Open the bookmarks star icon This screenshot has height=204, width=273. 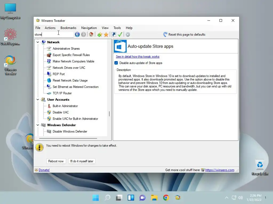tap(106, 35)
